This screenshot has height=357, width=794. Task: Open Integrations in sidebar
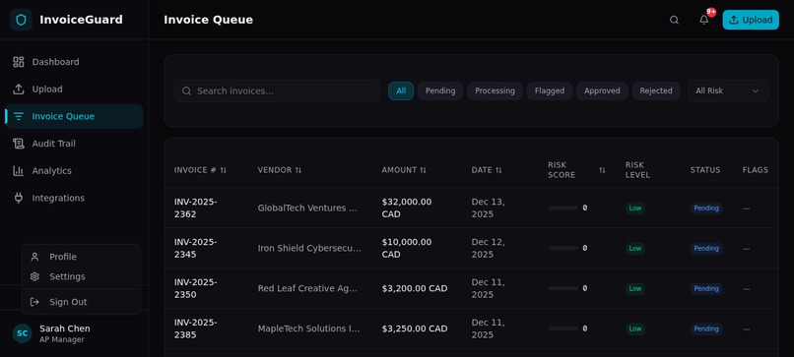pyautogui.click(x=75, y=198)
